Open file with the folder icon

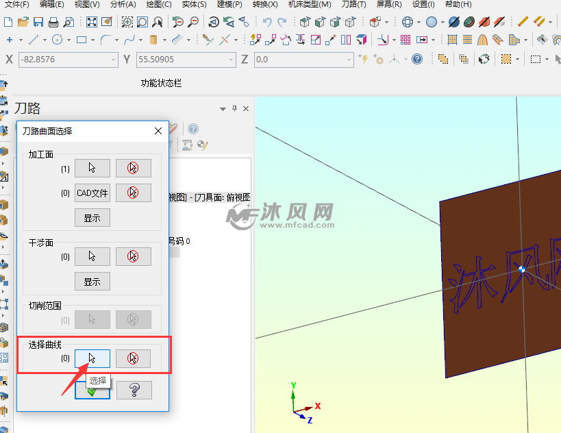[23, 22]
